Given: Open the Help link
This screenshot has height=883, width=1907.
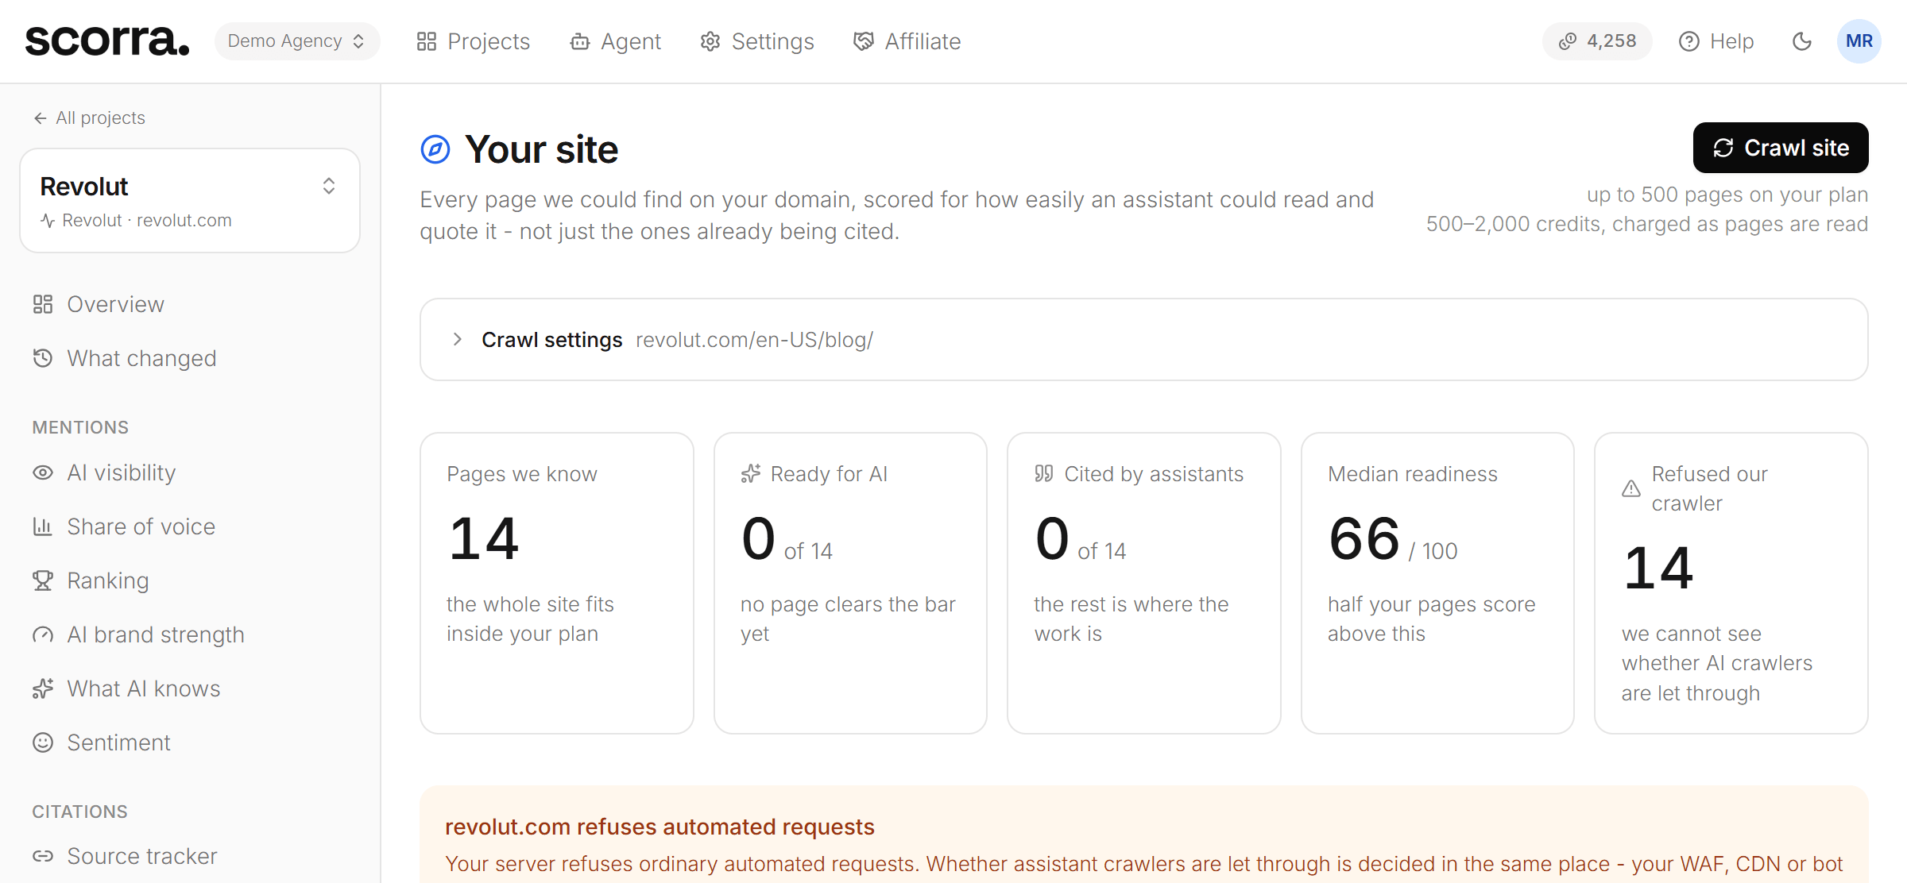Looking at the screenshot, I should (1716, 41).
